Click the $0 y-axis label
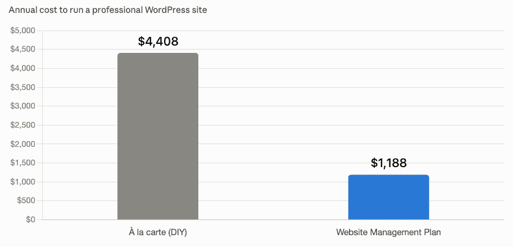The width and height of the screenshot is (513, 247). [x=30, y=219]
